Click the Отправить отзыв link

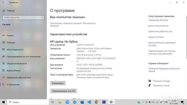[x=161, y=86]
